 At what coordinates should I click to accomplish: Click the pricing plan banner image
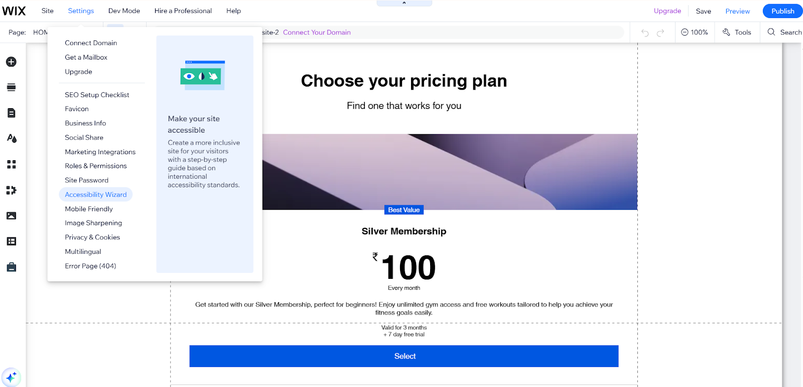[x=450, y=171]
